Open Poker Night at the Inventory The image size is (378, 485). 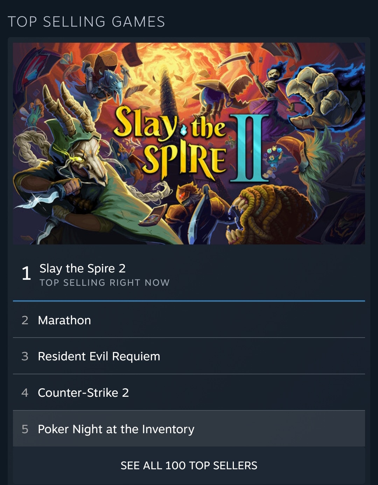[x=116, y=429]
